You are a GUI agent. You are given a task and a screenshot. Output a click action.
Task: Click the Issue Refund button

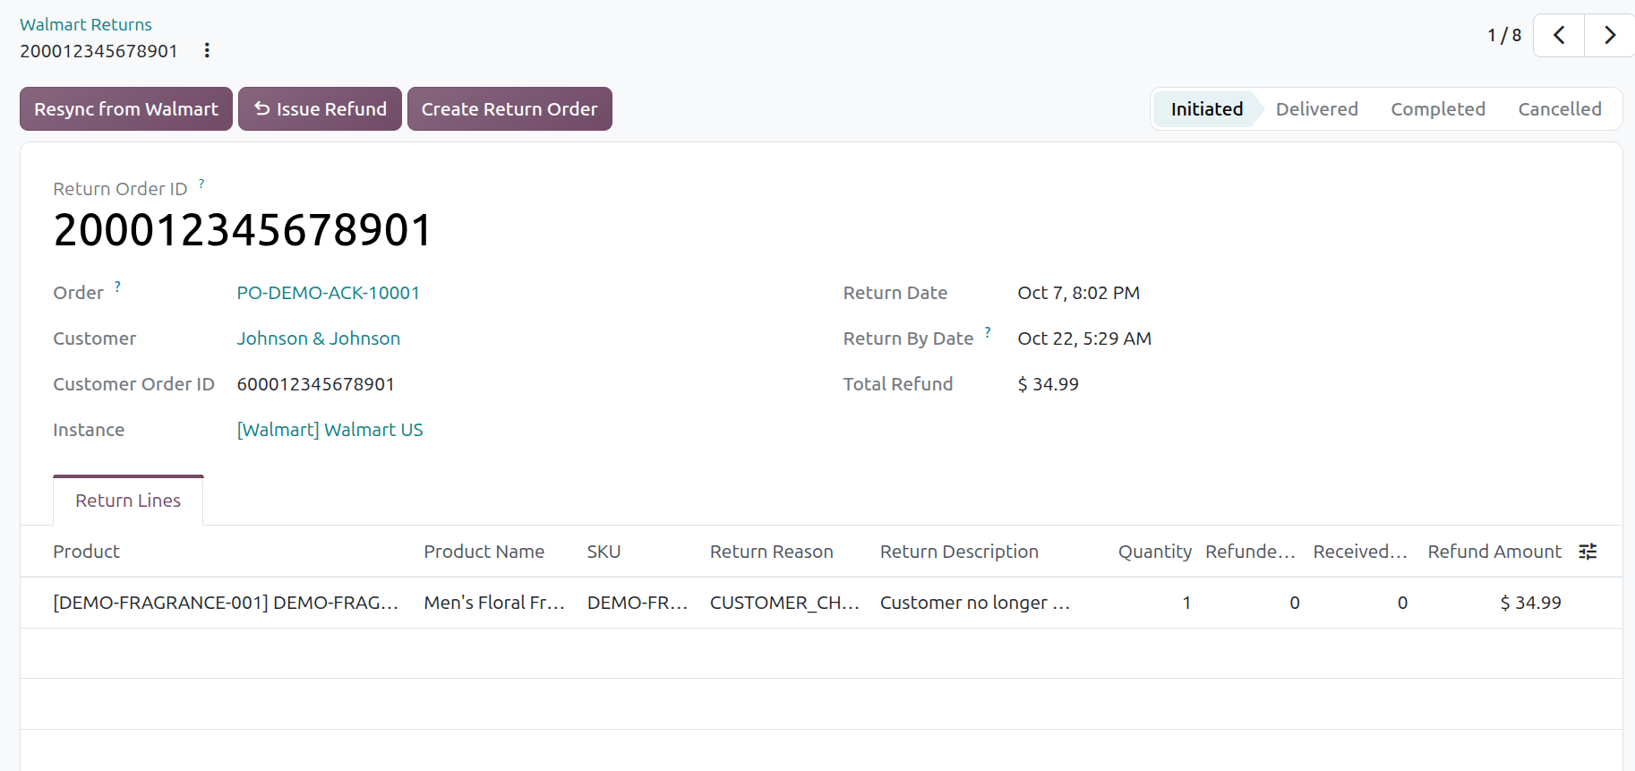[x=320, y=108]
